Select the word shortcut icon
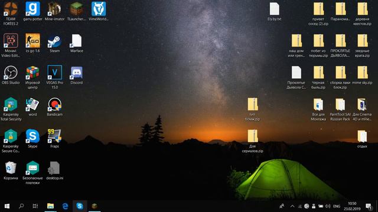Viewport: 378px width, 212px height. click(x=32, y=104)
